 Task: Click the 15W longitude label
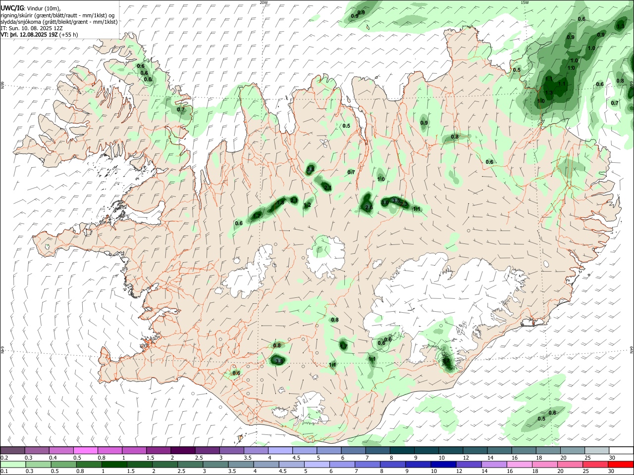pyautogui.click(x=525, y=2)
